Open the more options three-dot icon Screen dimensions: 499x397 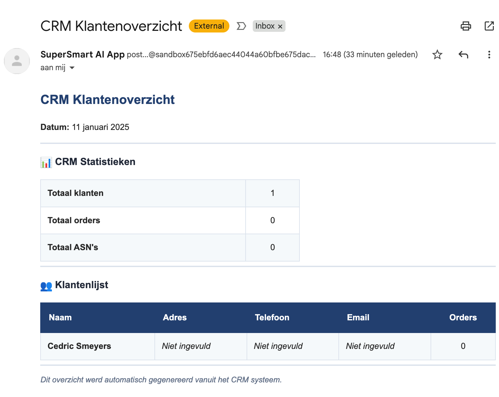(x=489, y=55)
